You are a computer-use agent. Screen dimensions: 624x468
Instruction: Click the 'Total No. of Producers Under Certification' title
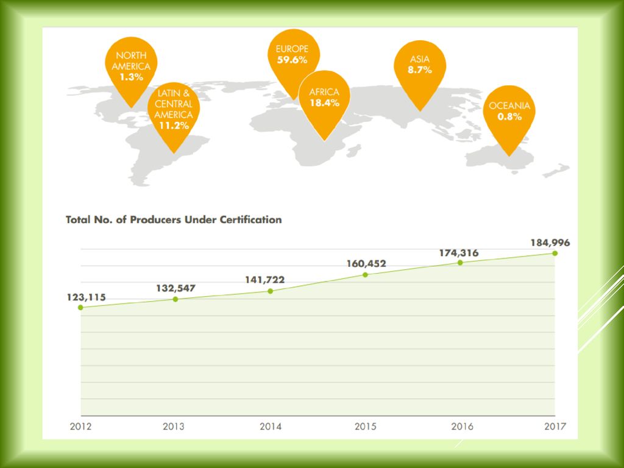tap(174, 219)
